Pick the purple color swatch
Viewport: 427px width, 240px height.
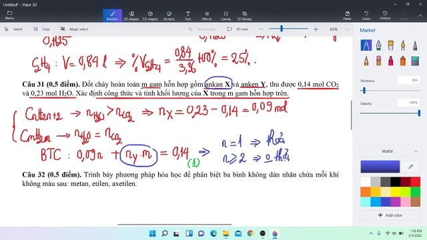[x=396, y=201]
